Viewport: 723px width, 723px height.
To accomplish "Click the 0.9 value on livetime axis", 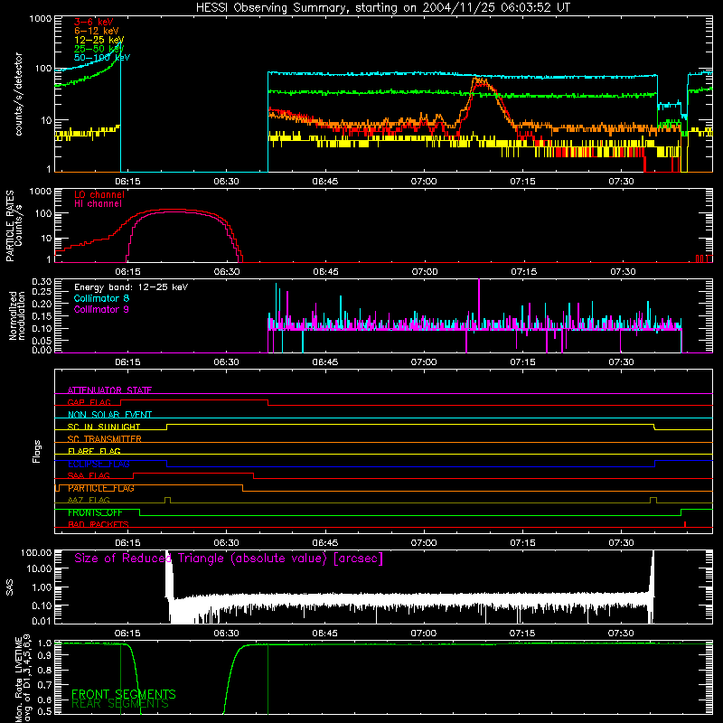I will [44, 656].
